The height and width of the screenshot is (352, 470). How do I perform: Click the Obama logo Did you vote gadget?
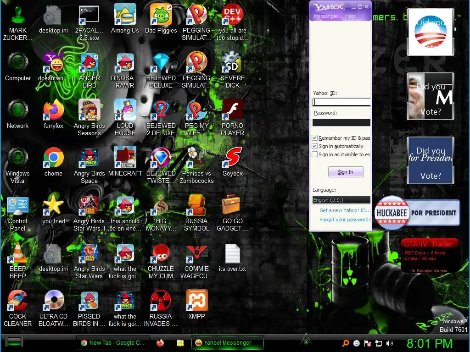tap(431, 32)
